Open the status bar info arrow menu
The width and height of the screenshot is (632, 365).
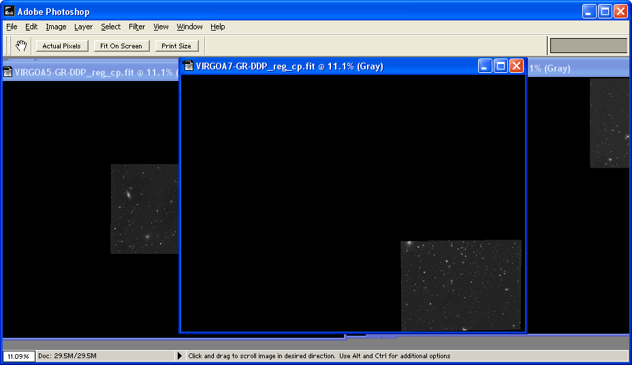(x=180, y=356)
